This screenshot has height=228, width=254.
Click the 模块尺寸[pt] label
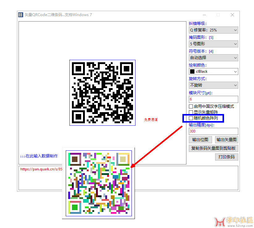tap(201, 93)
